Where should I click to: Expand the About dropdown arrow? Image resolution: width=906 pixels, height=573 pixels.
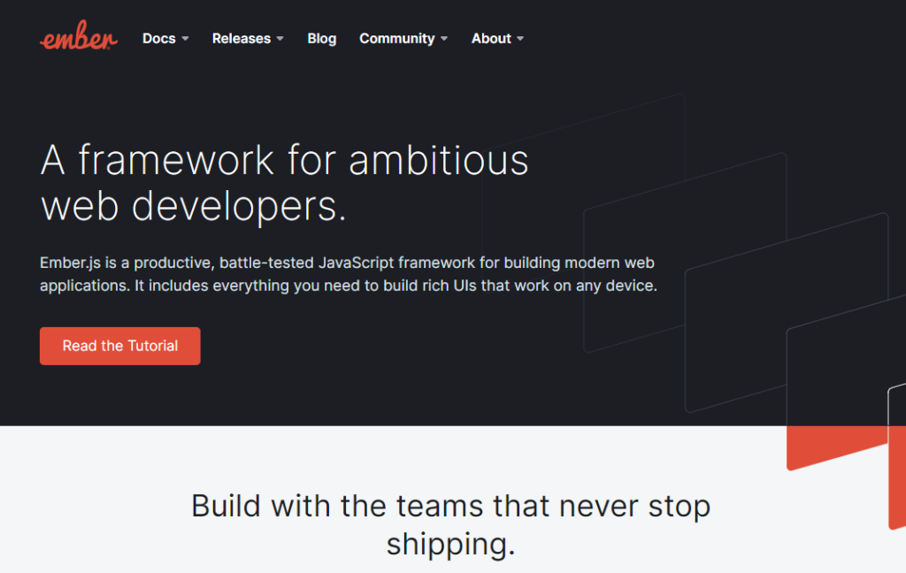coord(520,39)
